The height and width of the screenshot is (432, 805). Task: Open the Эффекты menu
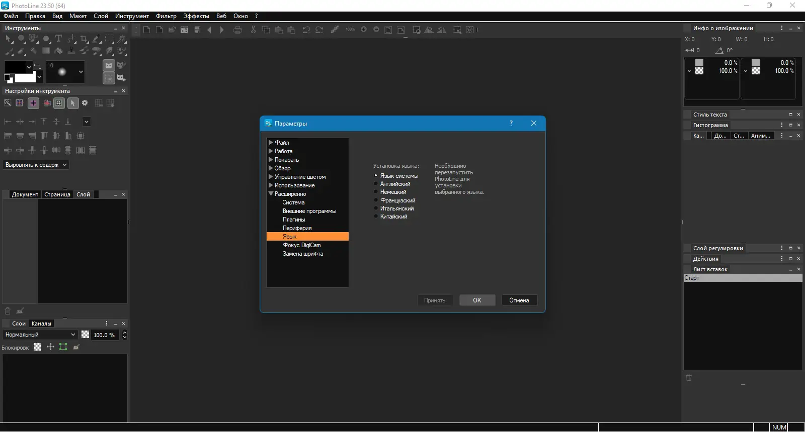pos(196,16)
